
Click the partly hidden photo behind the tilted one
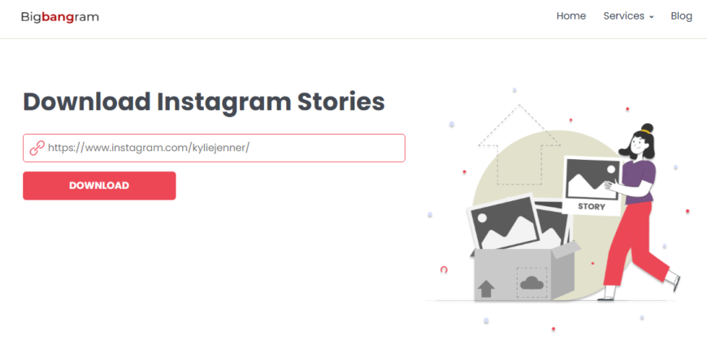(x=553, y=222)
